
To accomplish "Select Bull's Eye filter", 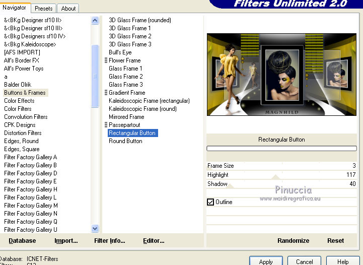I will click(120, 52).
